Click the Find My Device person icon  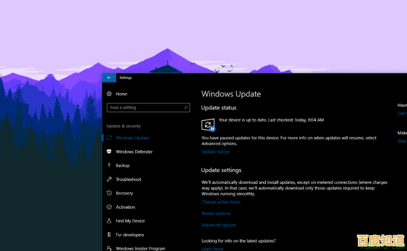tap(110, 221)
